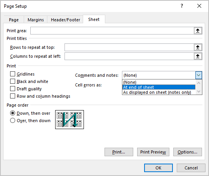
Task: Choose At end of sheet option
Action: (159, 87)
